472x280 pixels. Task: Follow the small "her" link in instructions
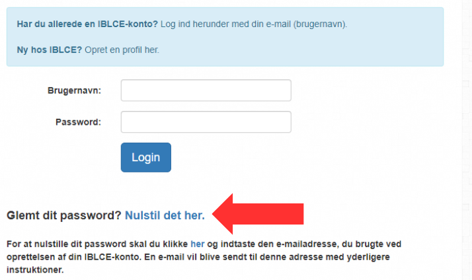tap(197, 244)
